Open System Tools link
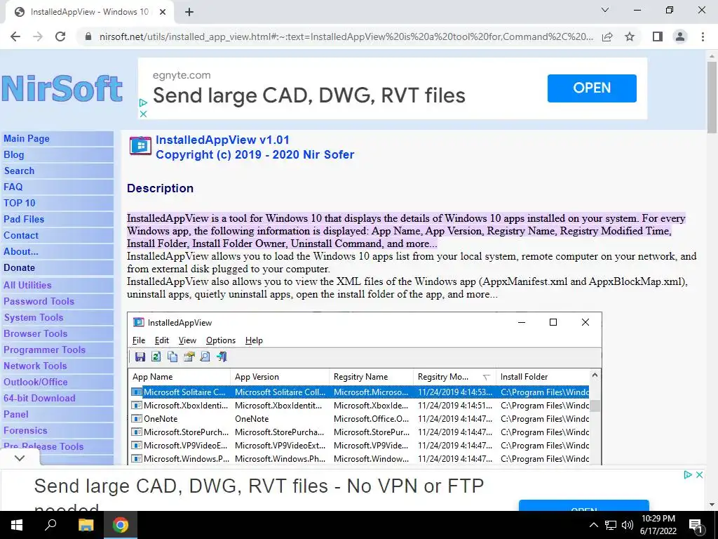Viewport: 718px width, 539px height. pyautogui.click(x=34, y=317)
